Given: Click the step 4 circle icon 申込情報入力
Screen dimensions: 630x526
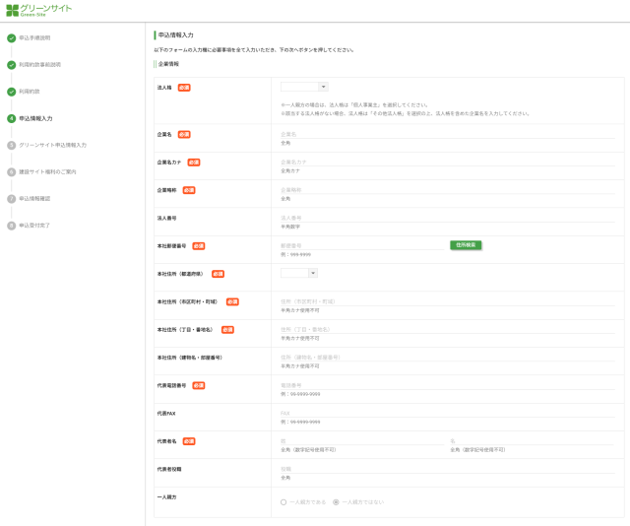Looking at the screenshot, I should (x=12, y=118).
